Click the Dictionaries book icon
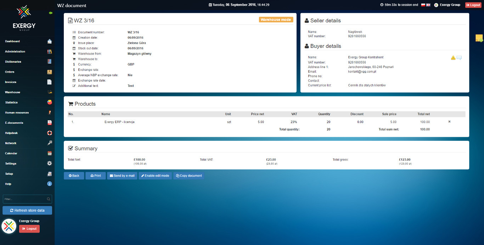 point(50,62)
